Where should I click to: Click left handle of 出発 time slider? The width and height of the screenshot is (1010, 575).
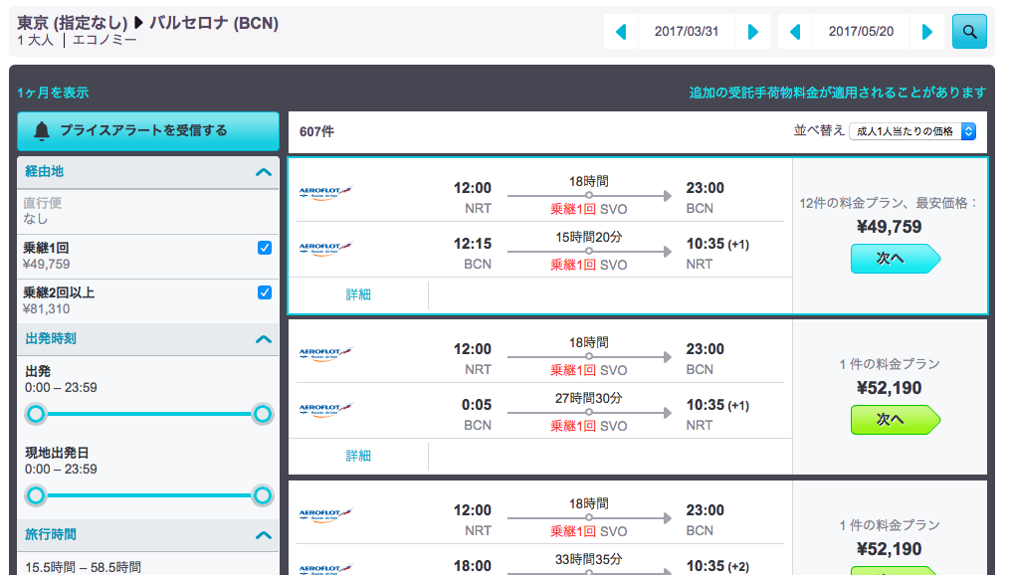(x=36, y=414)
